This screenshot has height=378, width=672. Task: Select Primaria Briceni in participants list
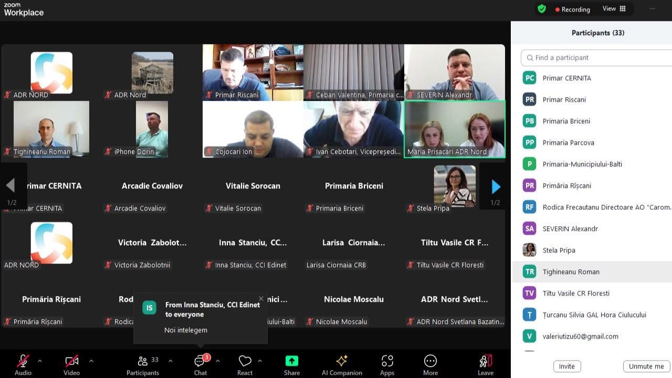tap(592, 121)
